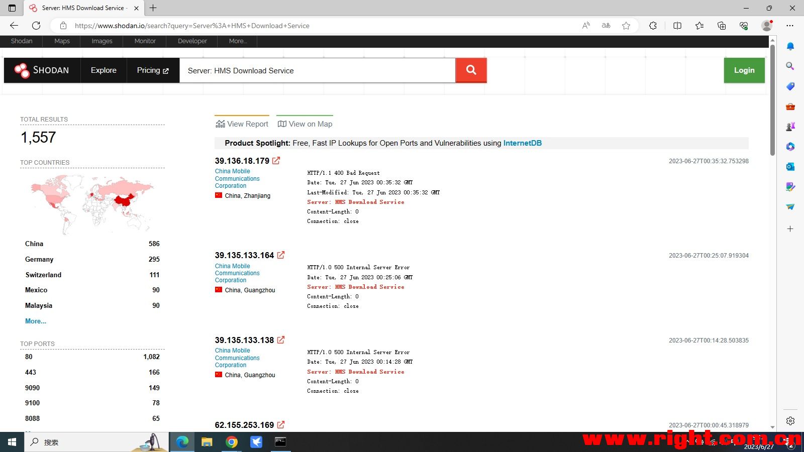Screen dimensions: 804x452
Task: Select Shodan in top navigation bar
Action: [x=22, y=41]
